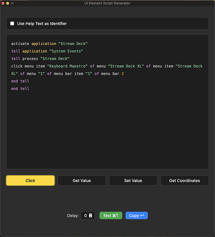
Task: Close the window with the red button
Action: [x=3, y=3]
